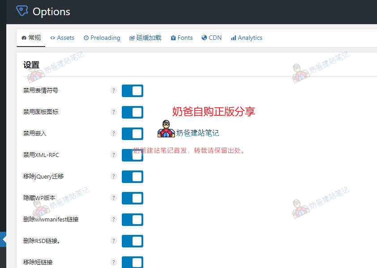The width and height of the screenshot is (377, 268).
Task: Open the Preloading tab
Action: click(102, 38)
